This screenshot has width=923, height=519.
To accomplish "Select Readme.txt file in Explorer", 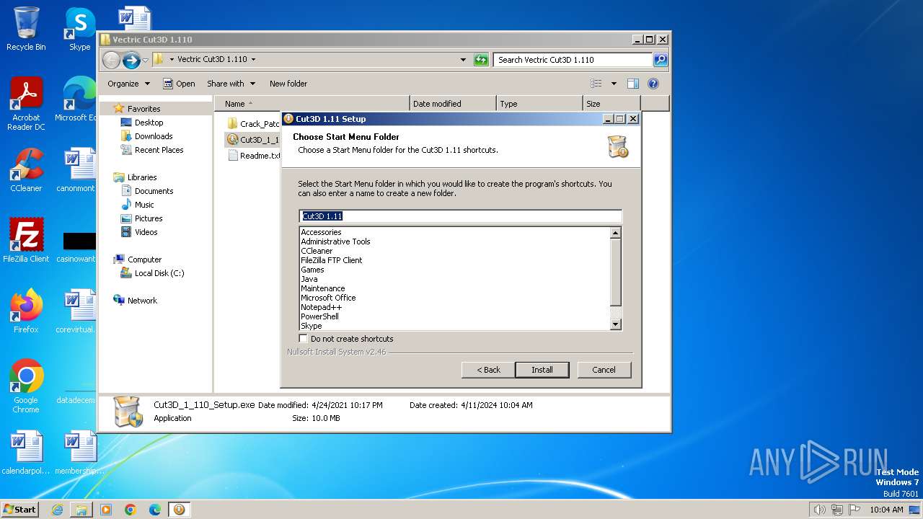I will (253, 156).
